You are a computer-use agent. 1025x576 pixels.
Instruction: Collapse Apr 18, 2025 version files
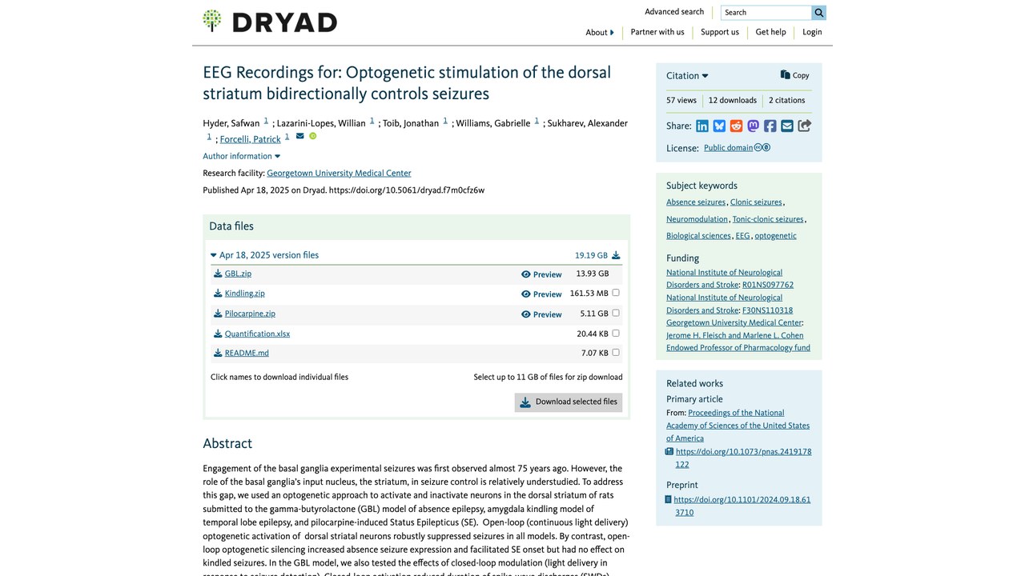click(x=264, y=255)
